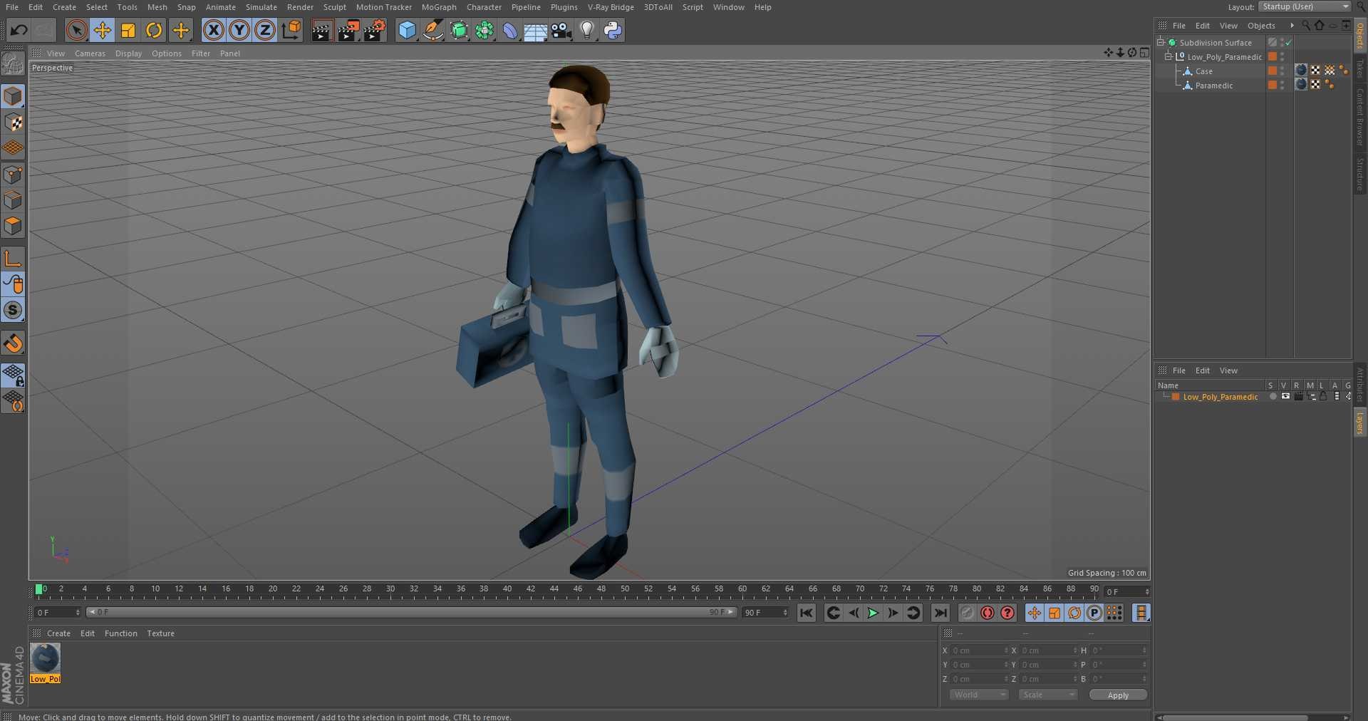Play the animation forward
1368x721 pixels.
click(x=873, y=613)
